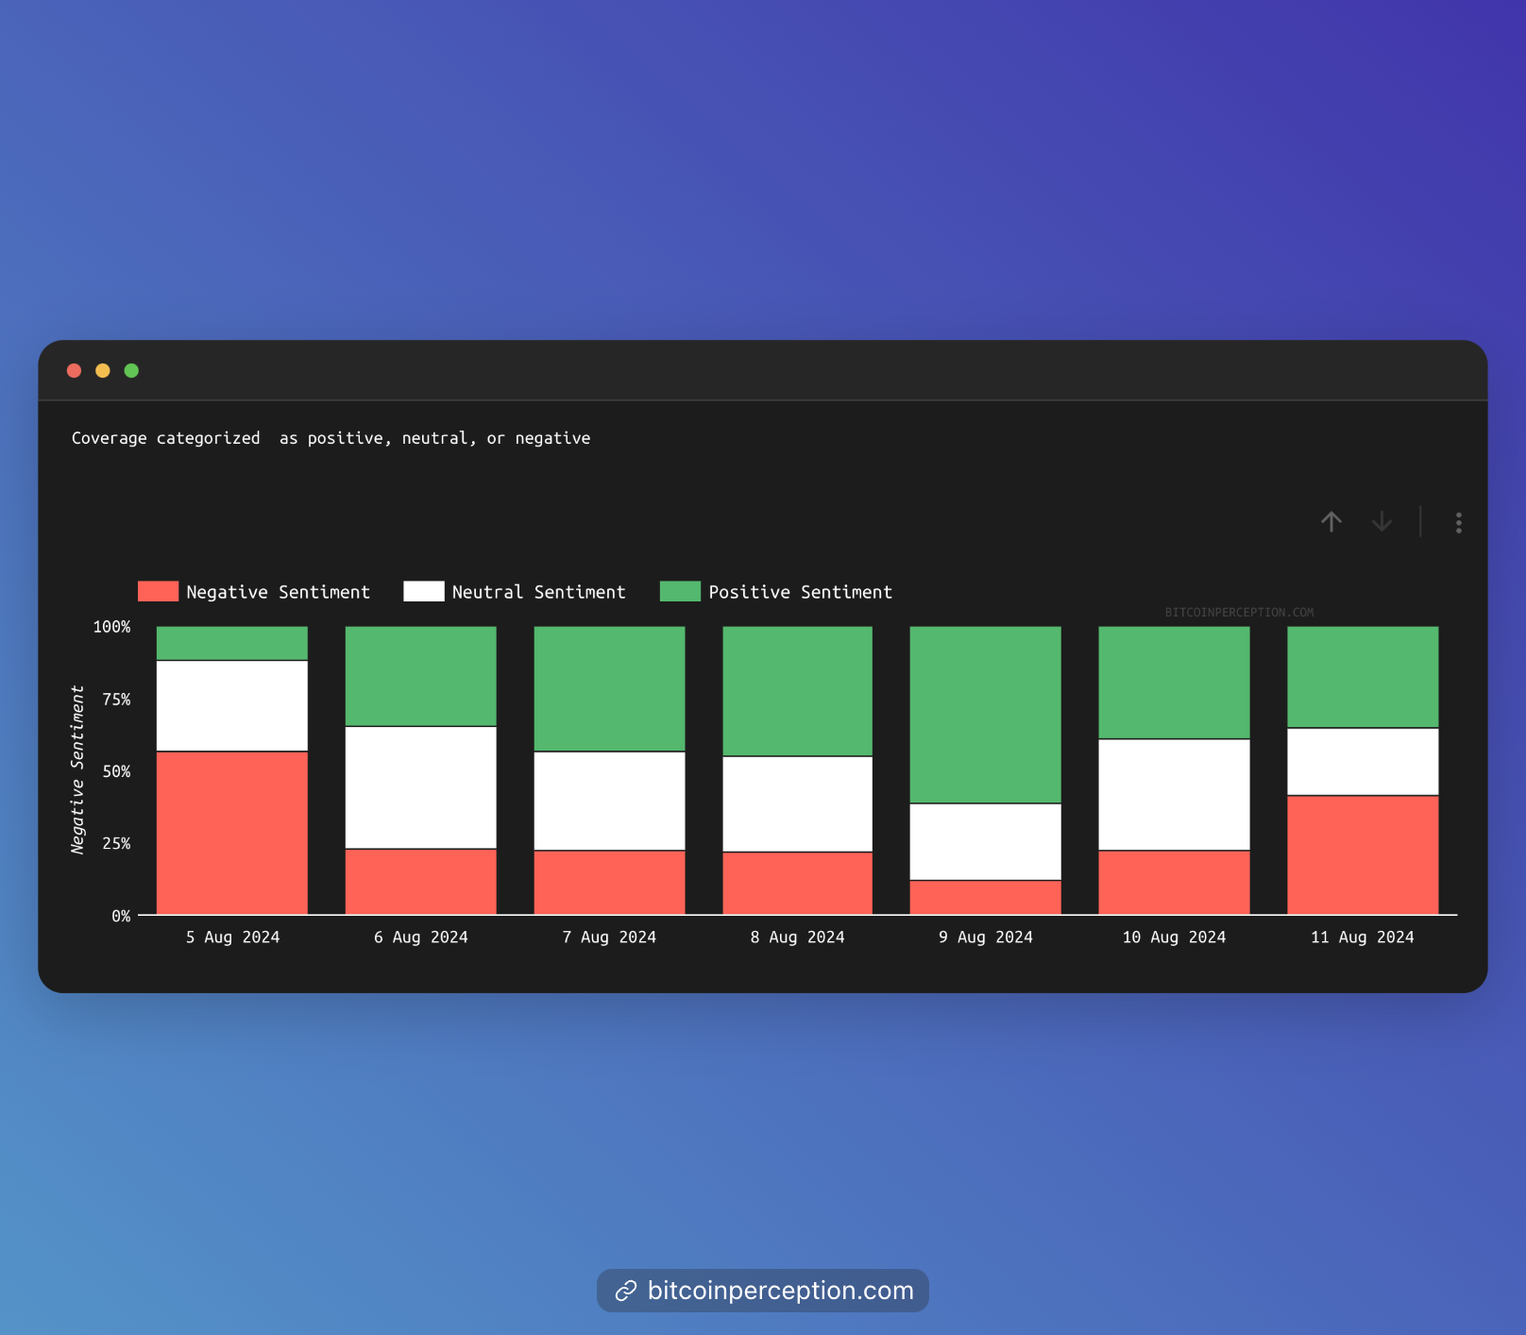
Task: Click the red Negative Sentiment legend swatch
Action: 158,592
